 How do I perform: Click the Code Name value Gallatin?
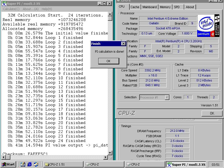click(154, 23)
